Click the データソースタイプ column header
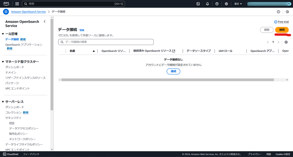The image size is (293, 157). (x=199, y=51)
